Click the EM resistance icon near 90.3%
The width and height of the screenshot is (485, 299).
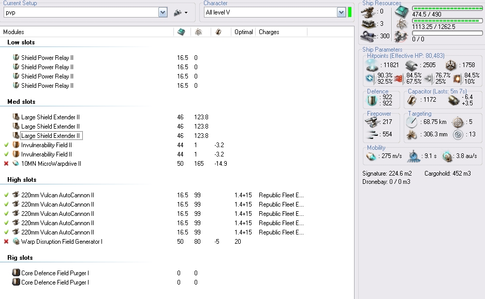tap(370, 78)
